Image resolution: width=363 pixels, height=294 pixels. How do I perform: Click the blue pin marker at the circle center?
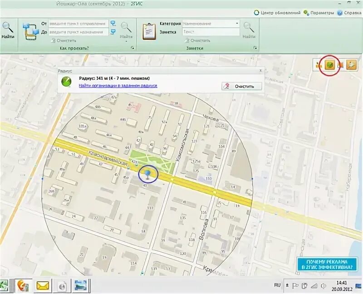pos(148,174)
